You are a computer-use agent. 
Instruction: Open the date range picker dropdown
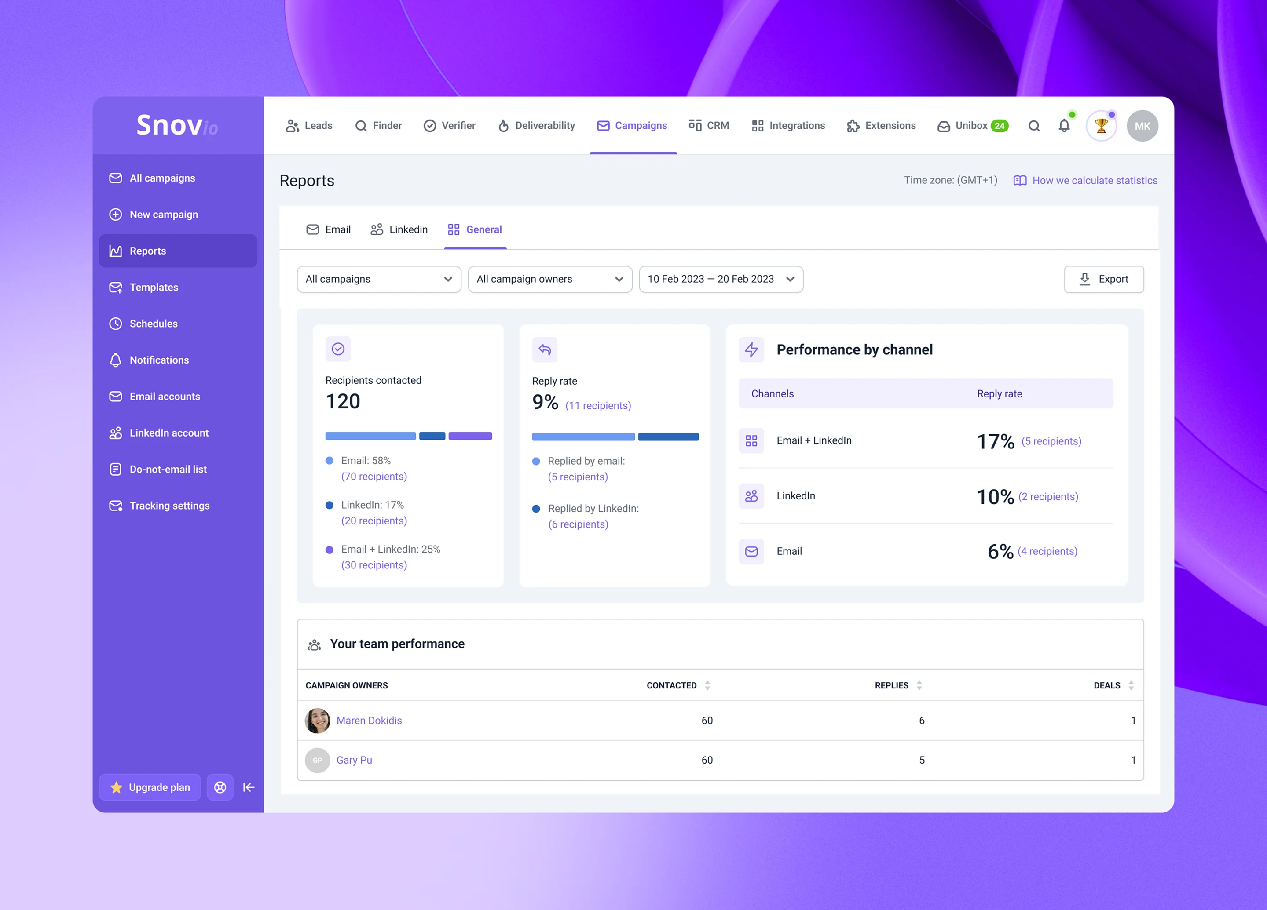[721, 279]
